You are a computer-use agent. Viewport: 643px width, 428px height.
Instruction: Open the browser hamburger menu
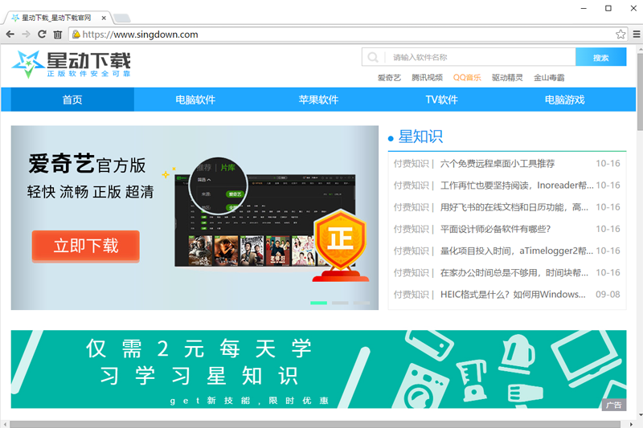(x=637, y=35)
